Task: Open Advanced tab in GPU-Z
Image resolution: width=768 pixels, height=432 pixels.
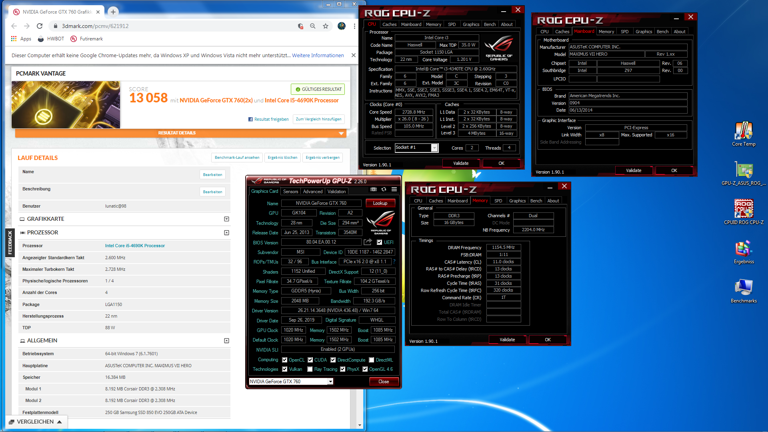Action: point(313,191)
